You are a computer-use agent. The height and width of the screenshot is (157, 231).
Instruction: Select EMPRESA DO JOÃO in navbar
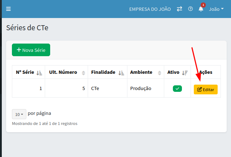tap(150, 9)
